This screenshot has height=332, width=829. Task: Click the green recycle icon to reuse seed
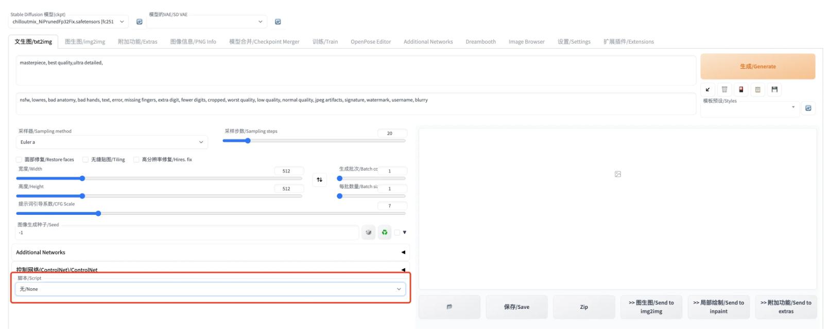pyautogui.click(x=385, y=232)
